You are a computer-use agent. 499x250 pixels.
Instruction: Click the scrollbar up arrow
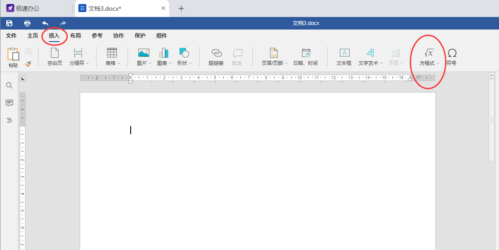point(492,76)
